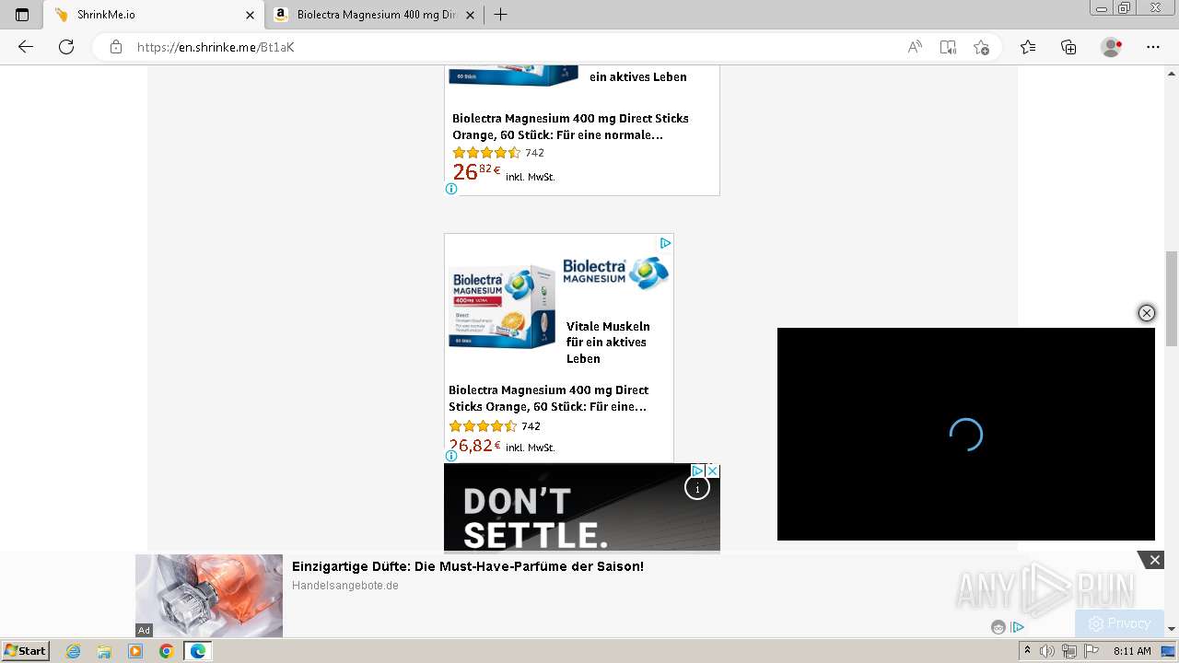Open Read aloud feature

[915, 47]
